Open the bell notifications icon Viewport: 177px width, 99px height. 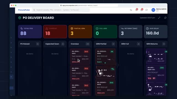point(136,10)
